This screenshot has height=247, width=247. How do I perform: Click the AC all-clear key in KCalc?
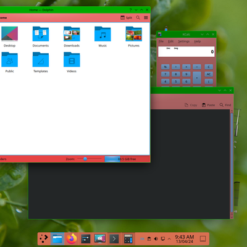pyautogui.click(x=209, y=74)
